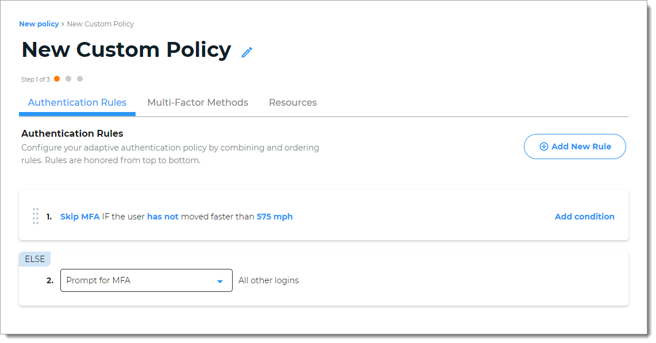The width and height of the screenshot is (656, 343).
Task: Click the Add New Rule button
Action: 574,147
